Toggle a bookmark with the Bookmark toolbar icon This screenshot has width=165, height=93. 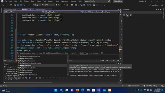click(x=94, y=5)
